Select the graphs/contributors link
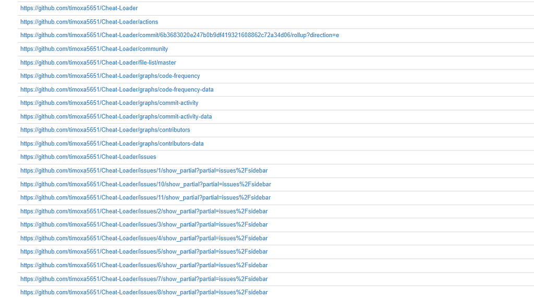The image size is (534, 298). click(105, 130)
